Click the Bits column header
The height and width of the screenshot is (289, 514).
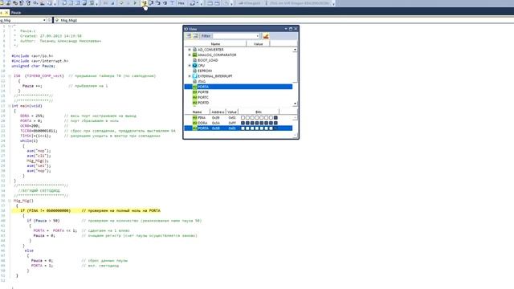coord(259,112)
